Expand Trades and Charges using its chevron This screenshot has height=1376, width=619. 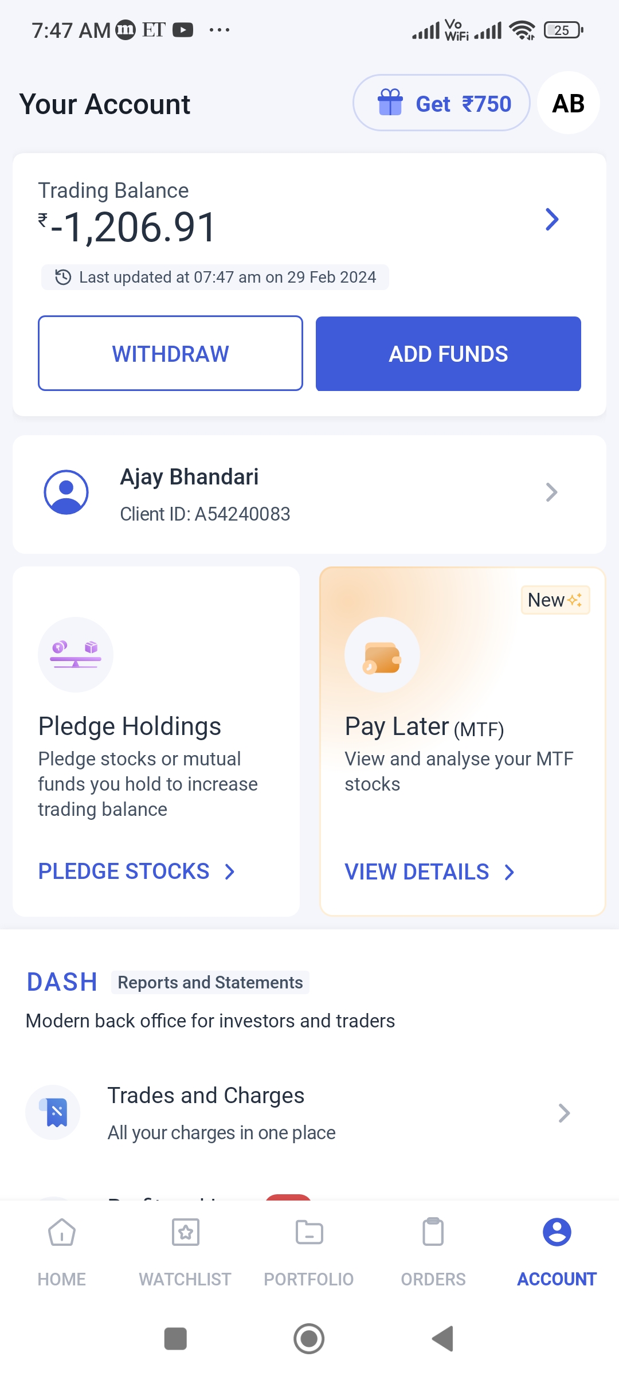tap(564, 1113)
